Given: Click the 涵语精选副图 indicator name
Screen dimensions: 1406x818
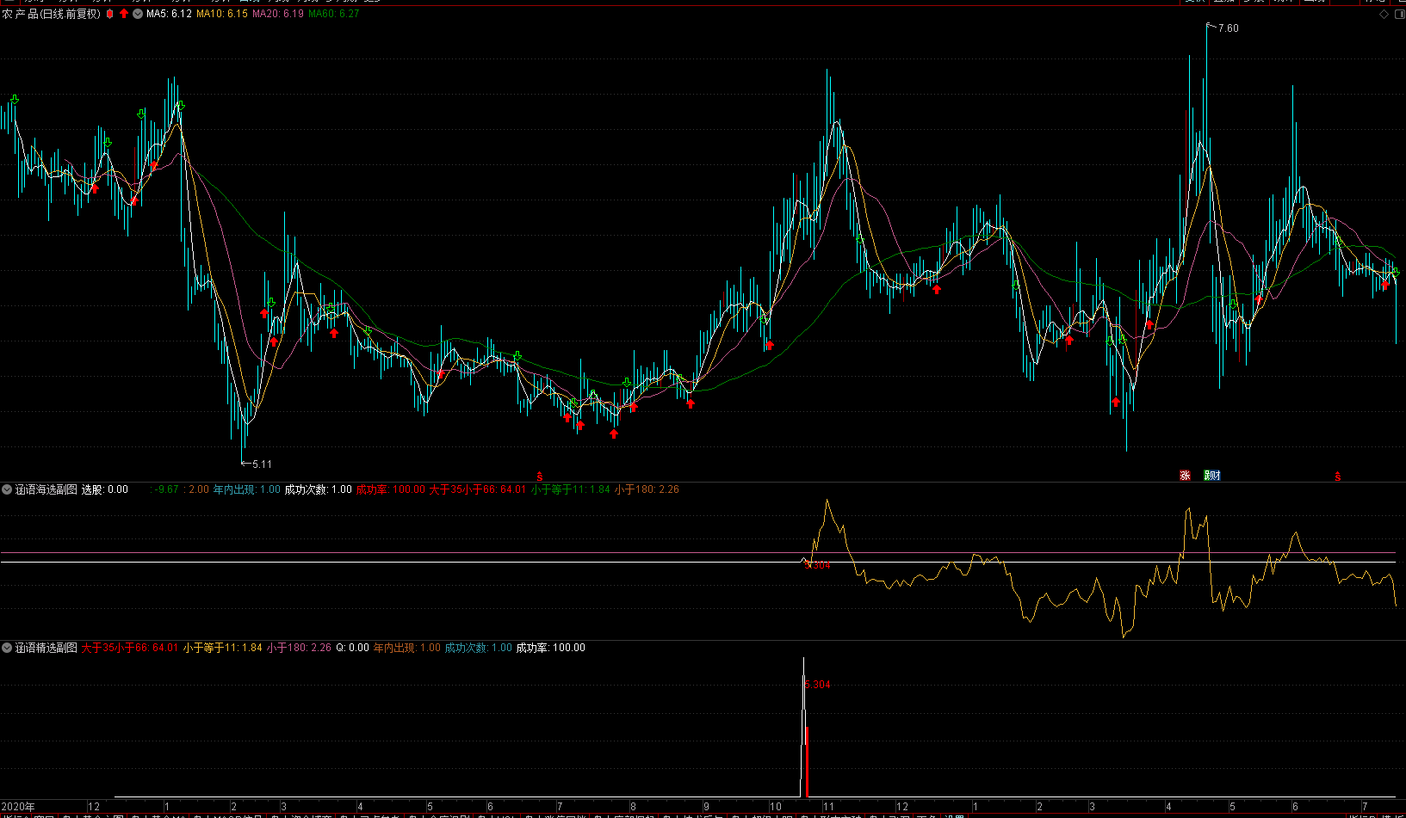Looking at the screenshot, I should (46, 648).
